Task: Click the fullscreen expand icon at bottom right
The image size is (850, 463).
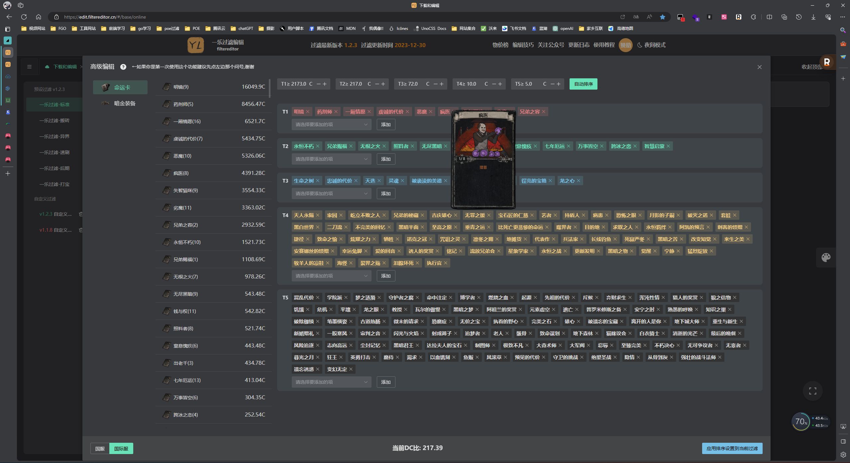Action: [812, 391]
